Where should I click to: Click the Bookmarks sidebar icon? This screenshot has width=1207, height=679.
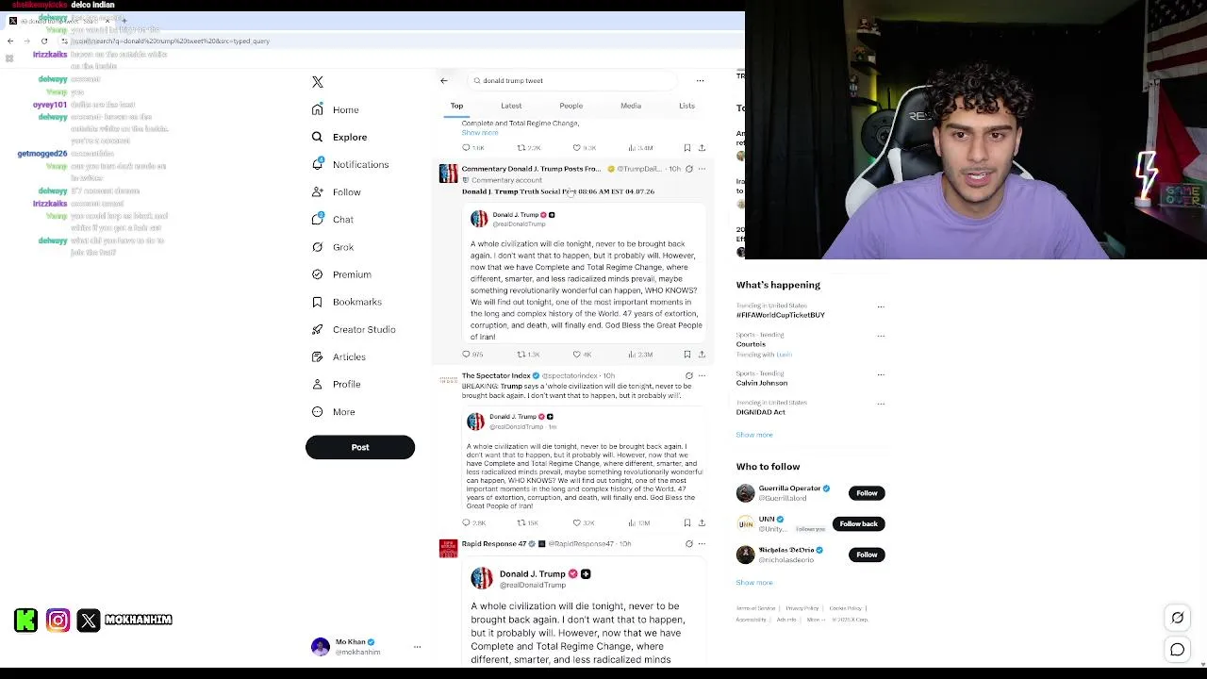[318, 302]
